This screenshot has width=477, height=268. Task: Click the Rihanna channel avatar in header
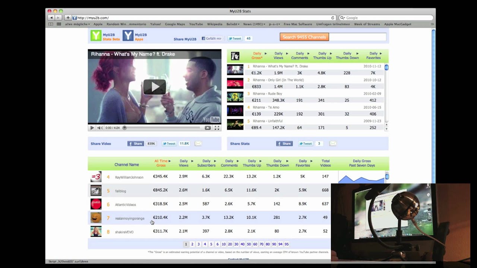pos(235,56)
